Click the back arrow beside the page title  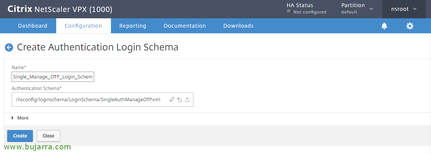pyautogui.click(x=9, y=47)
